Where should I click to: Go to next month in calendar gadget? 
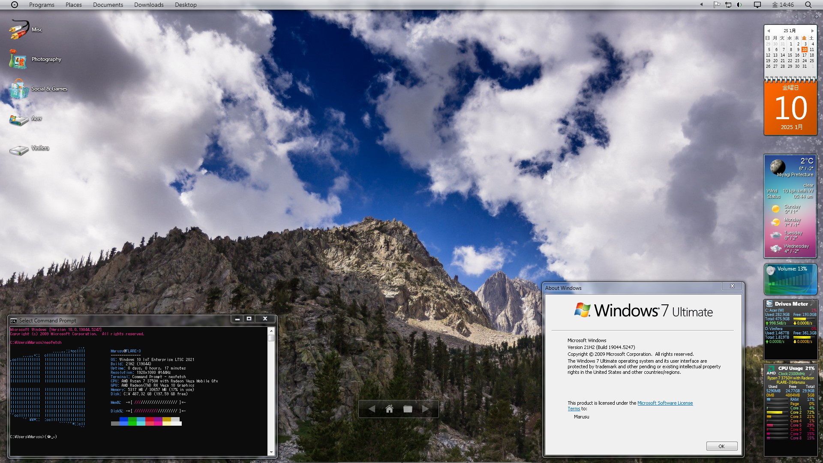(x=812, y=31)
